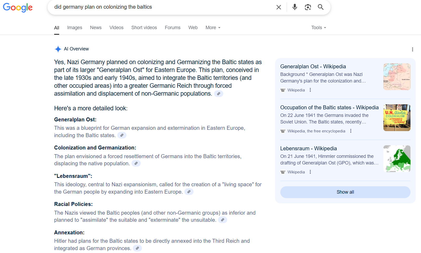This screenshot has width=421, height=253.
Task: Click snippet 'On 21 June 1941, Himmler commissioned'
Action: click(x=327, y=156)
